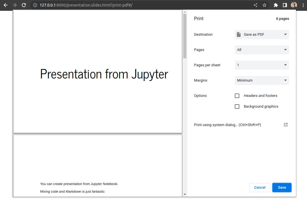Click the share icon in the toolbar
The height and width of the screenshot is (202, 307).
[x=255, y=5]
